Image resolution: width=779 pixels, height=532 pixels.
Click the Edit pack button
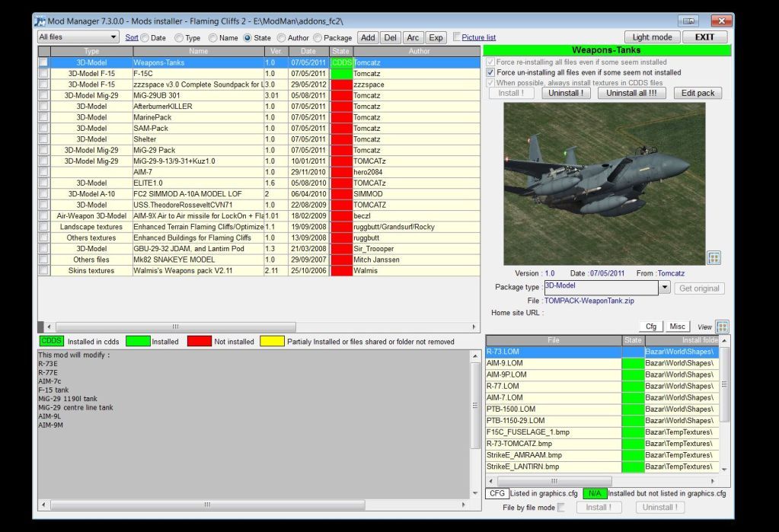coord(698,93)
